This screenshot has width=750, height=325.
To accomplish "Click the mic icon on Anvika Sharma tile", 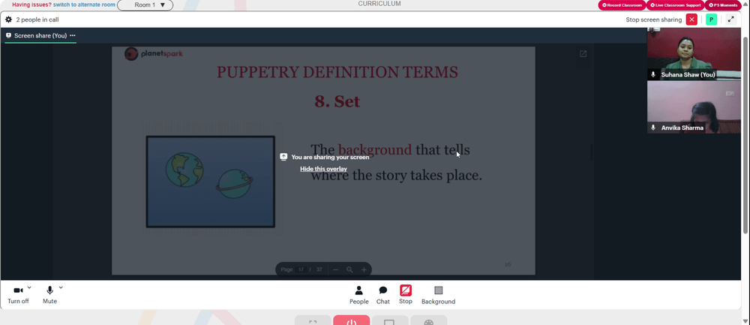I will [653, 128].
